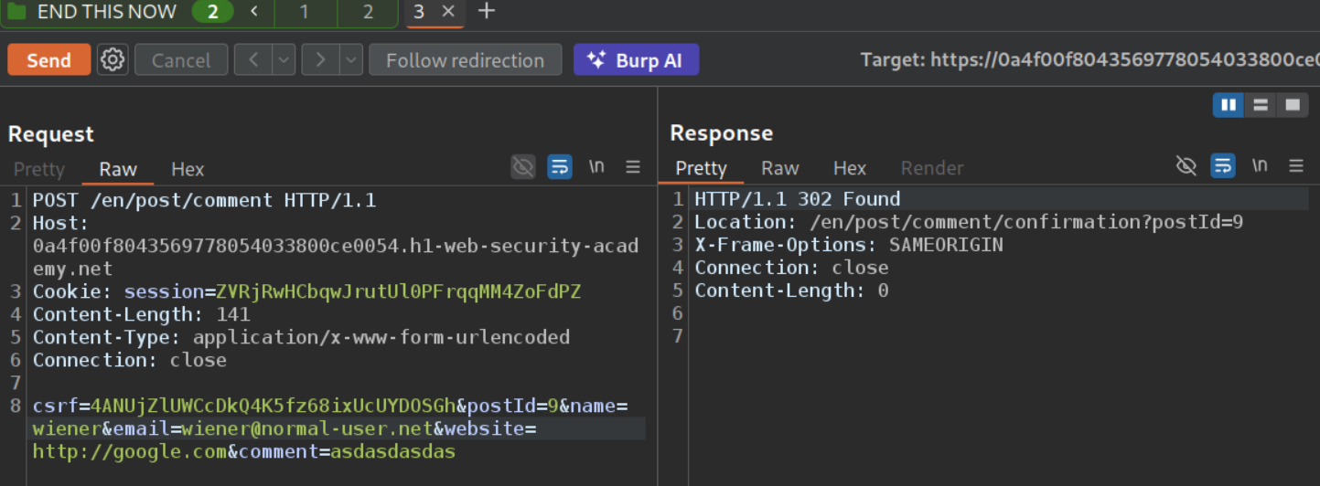Select side-by-side split layout icon
This screenshot has width=1320, height=486.
coord(1229,105)
